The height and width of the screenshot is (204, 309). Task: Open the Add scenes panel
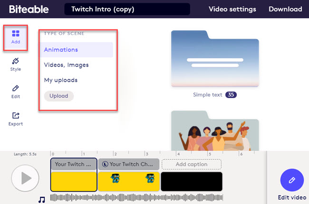[x=16, y=37]
